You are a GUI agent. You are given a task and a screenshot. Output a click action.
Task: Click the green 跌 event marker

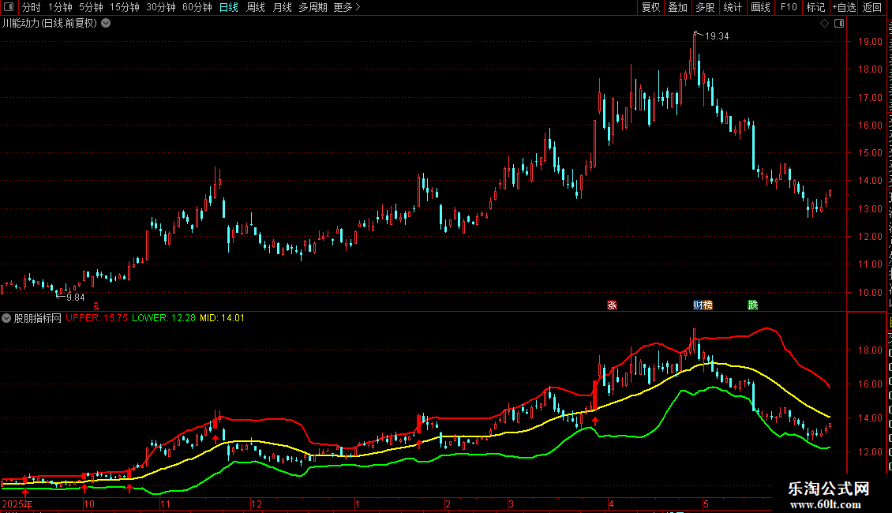point(752,305)
